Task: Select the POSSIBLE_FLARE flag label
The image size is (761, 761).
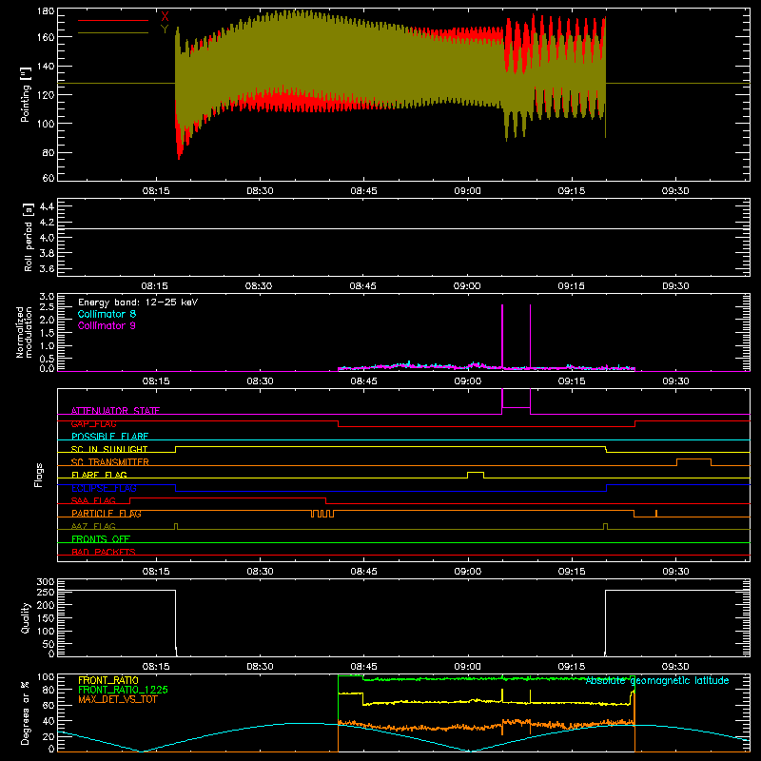Action: click(109, 437)
